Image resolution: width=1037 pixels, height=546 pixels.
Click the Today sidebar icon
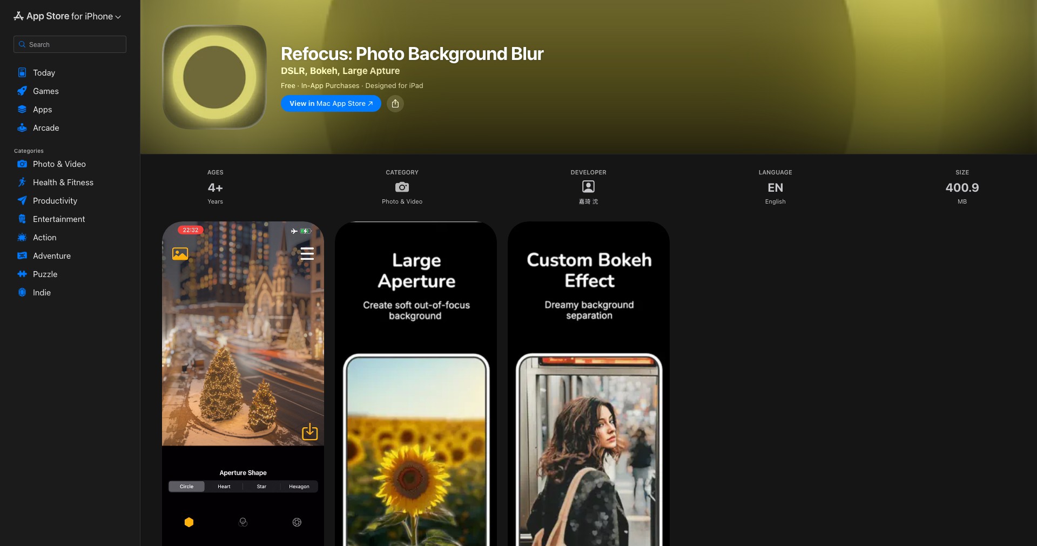coord(22,72)
